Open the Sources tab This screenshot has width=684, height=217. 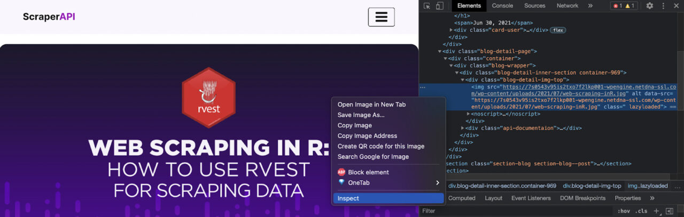click(534, 6)
